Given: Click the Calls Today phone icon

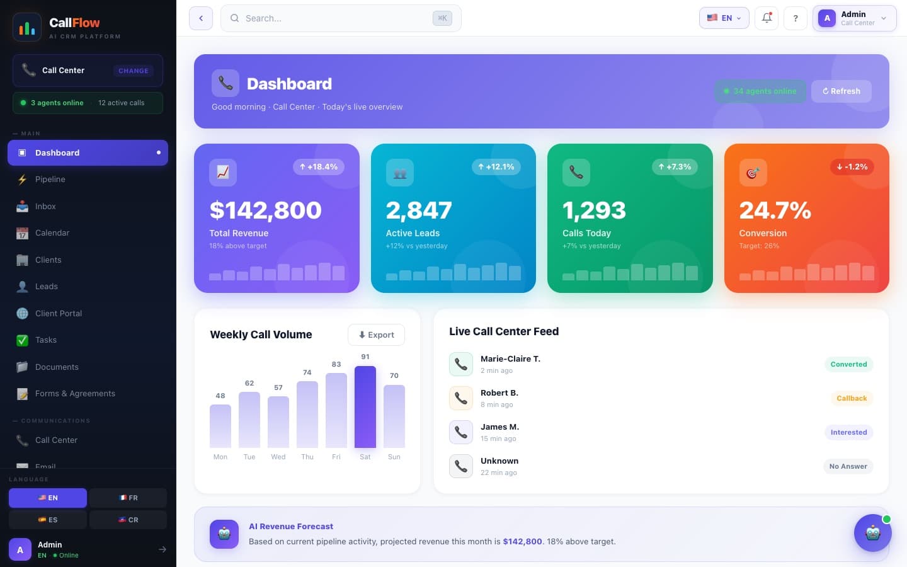Looking at the screenshot, I should pos(576,172).
